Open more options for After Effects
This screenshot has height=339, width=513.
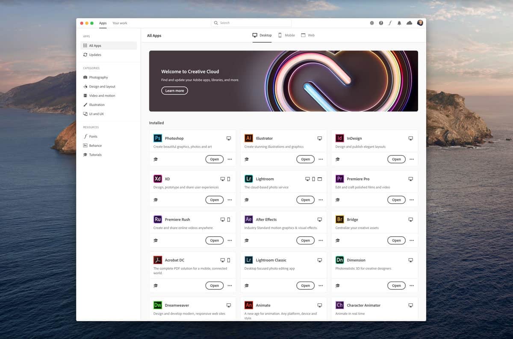(321, 241)
